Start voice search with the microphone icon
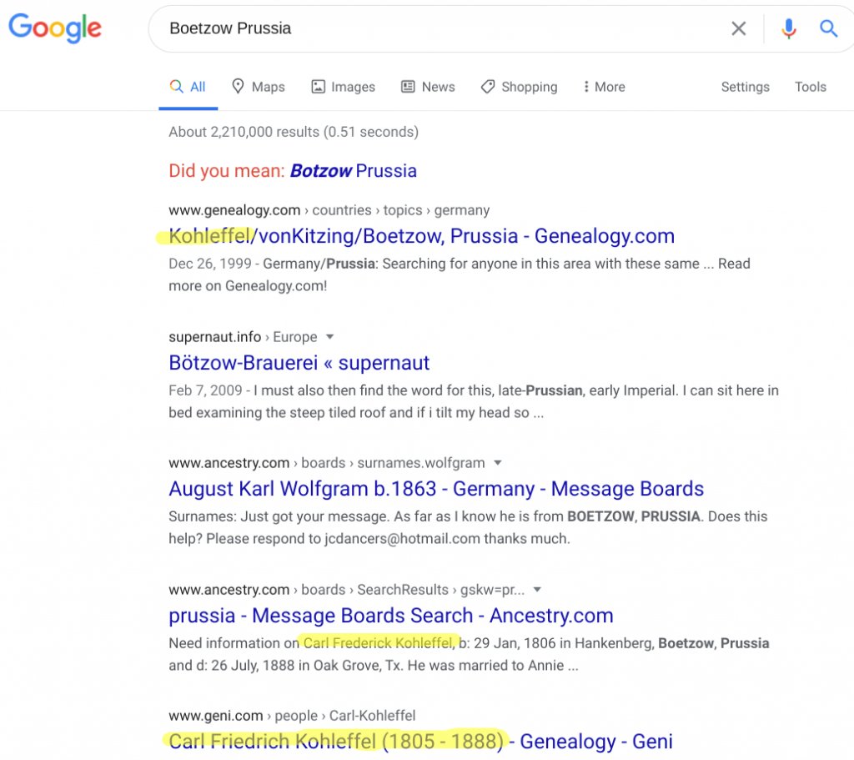 pyautogui.click(x=788, y=28)
